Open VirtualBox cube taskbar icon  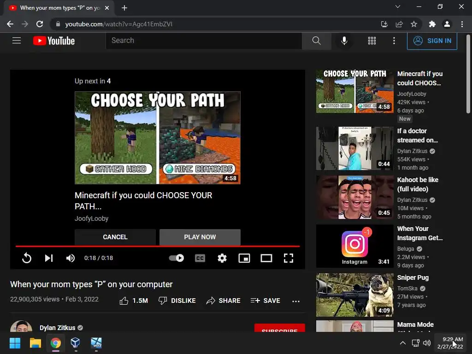click(x=75, y=343)
